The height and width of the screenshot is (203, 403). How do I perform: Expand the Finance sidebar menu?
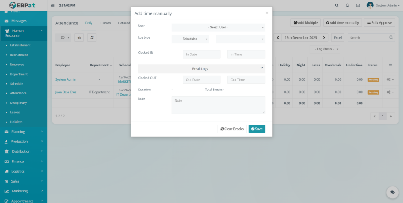click(x=23, y=161)
